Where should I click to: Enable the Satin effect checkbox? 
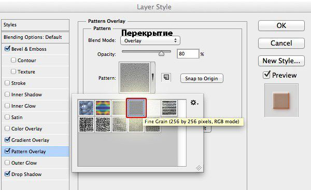7,117
